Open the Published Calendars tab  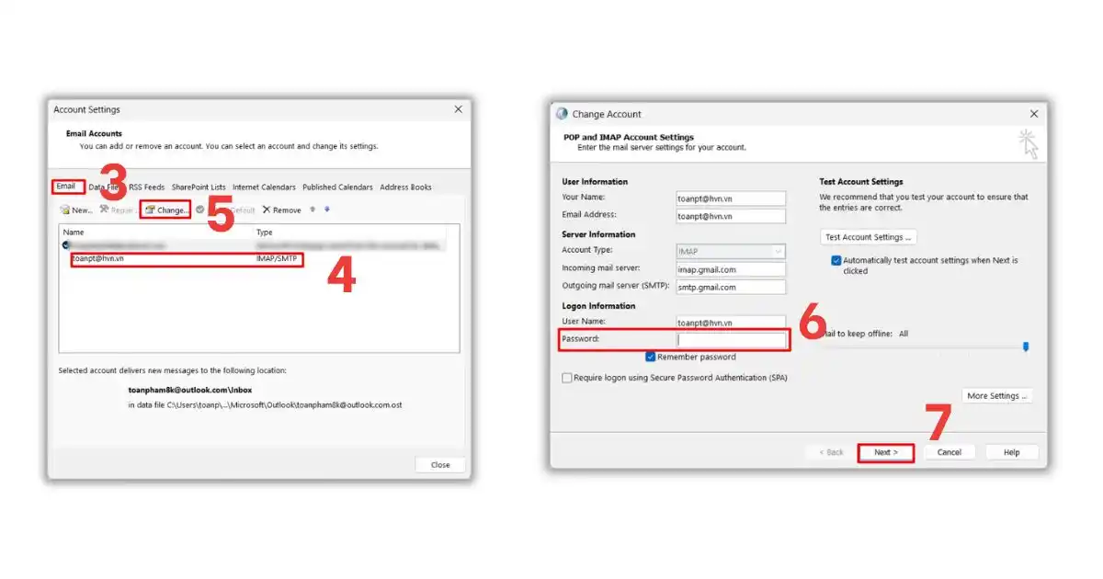click(x=337, y=187)
